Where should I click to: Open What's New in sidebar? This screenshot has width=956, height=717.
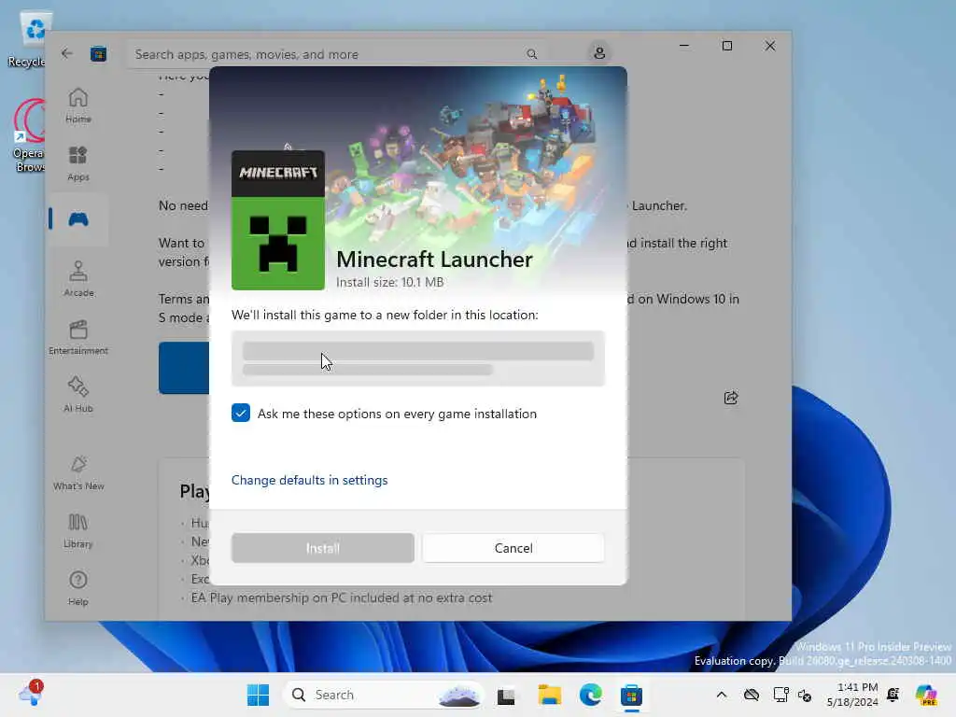pos(78,472)
